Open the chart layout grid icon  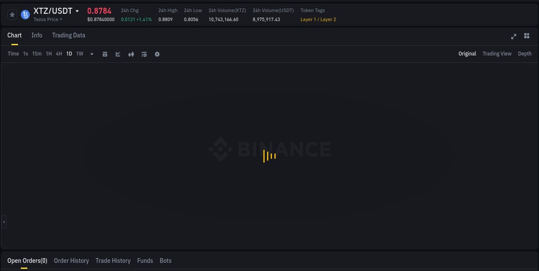tap(526, 37)
